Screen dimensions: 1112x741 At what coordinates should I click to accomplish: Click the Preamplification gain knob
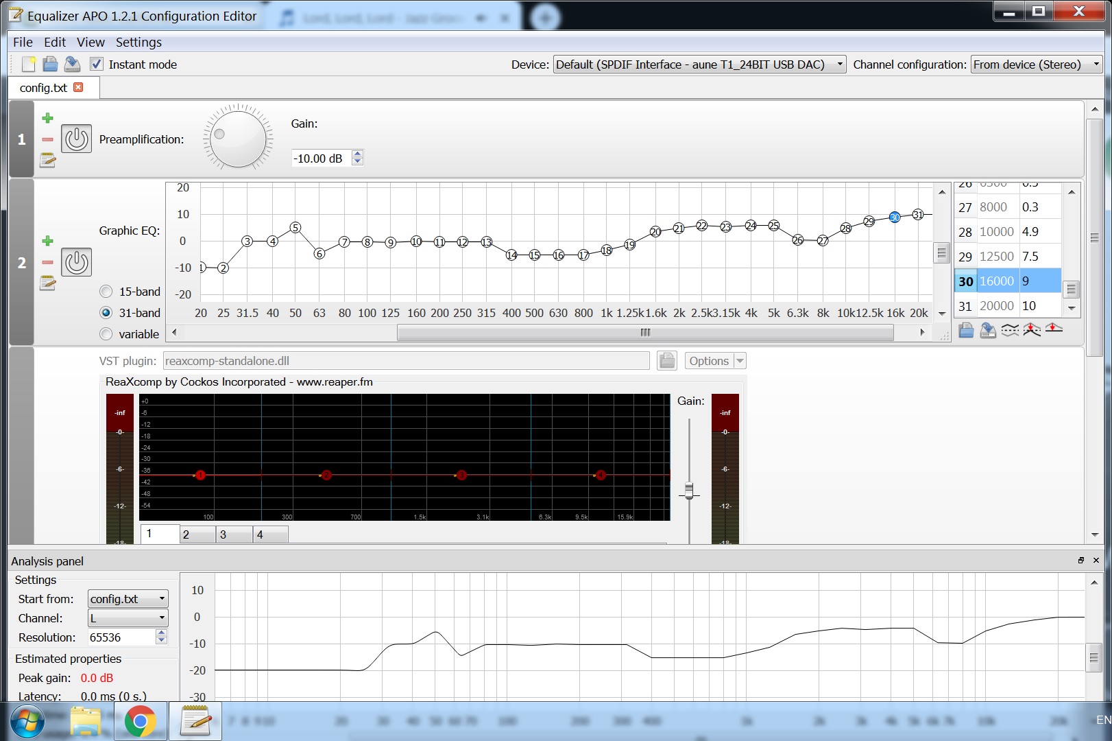[x=238, y=139]
